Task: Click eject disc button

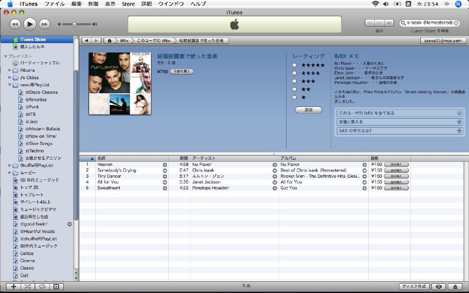Action: tap(455, 286)
